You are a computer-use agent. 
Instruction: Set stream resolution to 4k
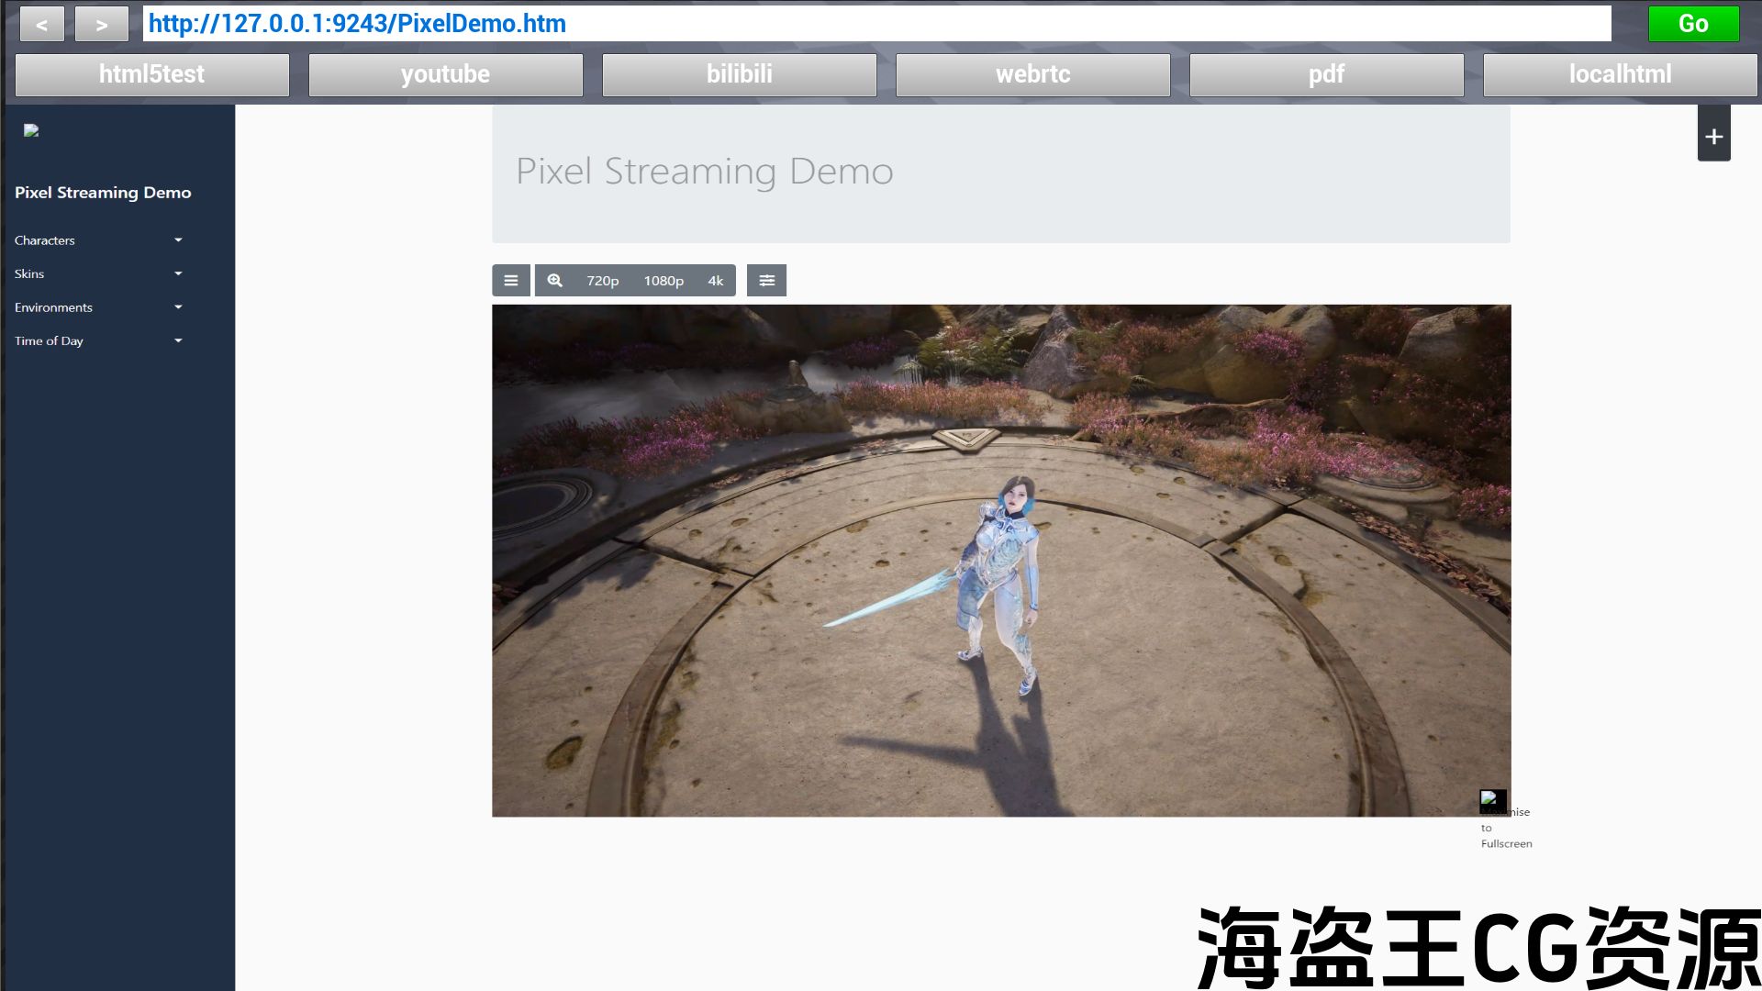[x=715, y=281]
